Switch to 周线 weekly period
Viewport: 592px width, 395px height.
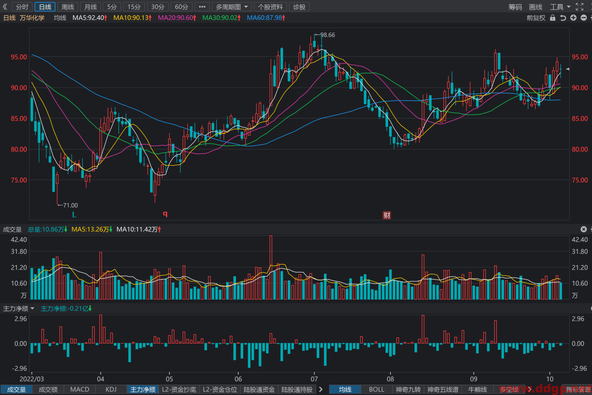coord(68,7)
